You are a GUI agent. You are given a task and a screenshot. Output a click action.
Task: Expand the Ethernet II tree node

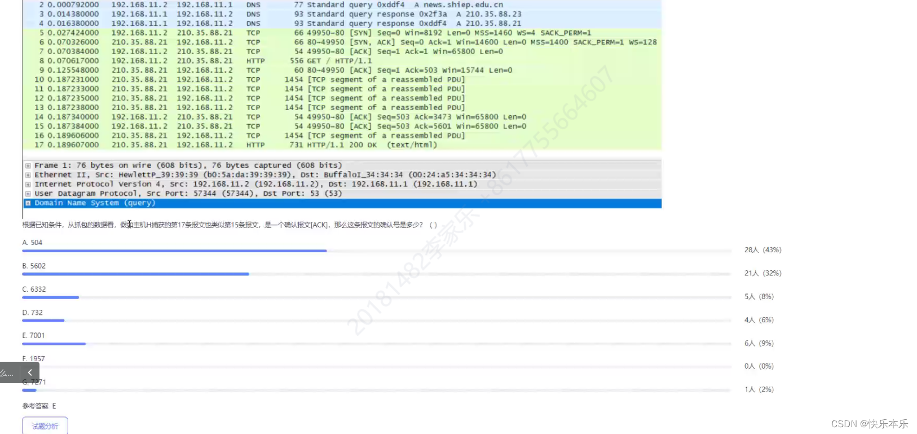coord(28,175)
